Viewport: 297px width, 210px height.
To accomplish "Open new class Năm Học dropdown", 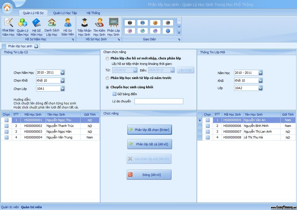I will coord(260,73).
